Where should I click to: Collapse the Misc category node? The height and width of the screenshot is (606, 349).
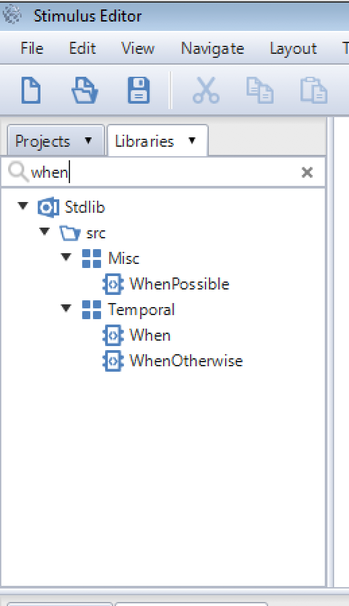tap(66, 257)
